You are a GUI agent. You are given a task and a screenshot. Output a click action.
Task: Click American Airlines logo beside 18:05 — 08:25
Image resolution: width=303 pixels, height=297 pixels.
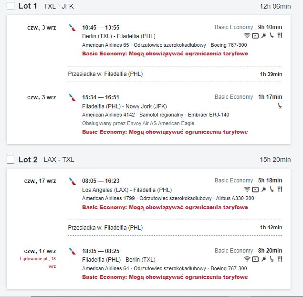(73, 251)
